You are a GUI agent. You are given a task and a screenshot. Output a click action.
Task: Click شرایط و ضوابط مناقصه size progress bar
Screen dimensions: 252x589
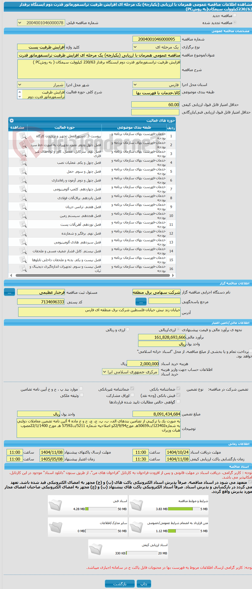[184, 509]
